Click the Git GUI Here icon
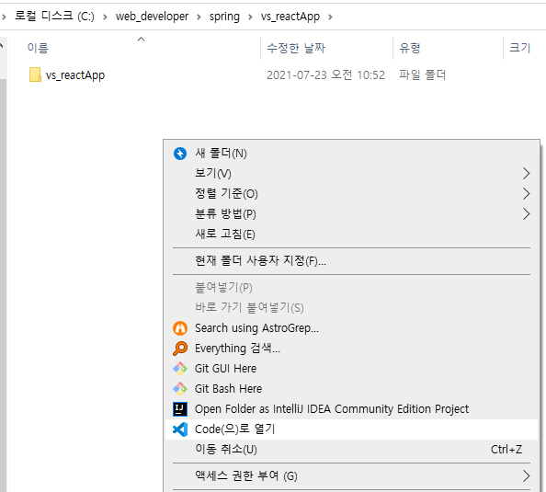This screenshot has height=492, width=546. click(180, 369)
